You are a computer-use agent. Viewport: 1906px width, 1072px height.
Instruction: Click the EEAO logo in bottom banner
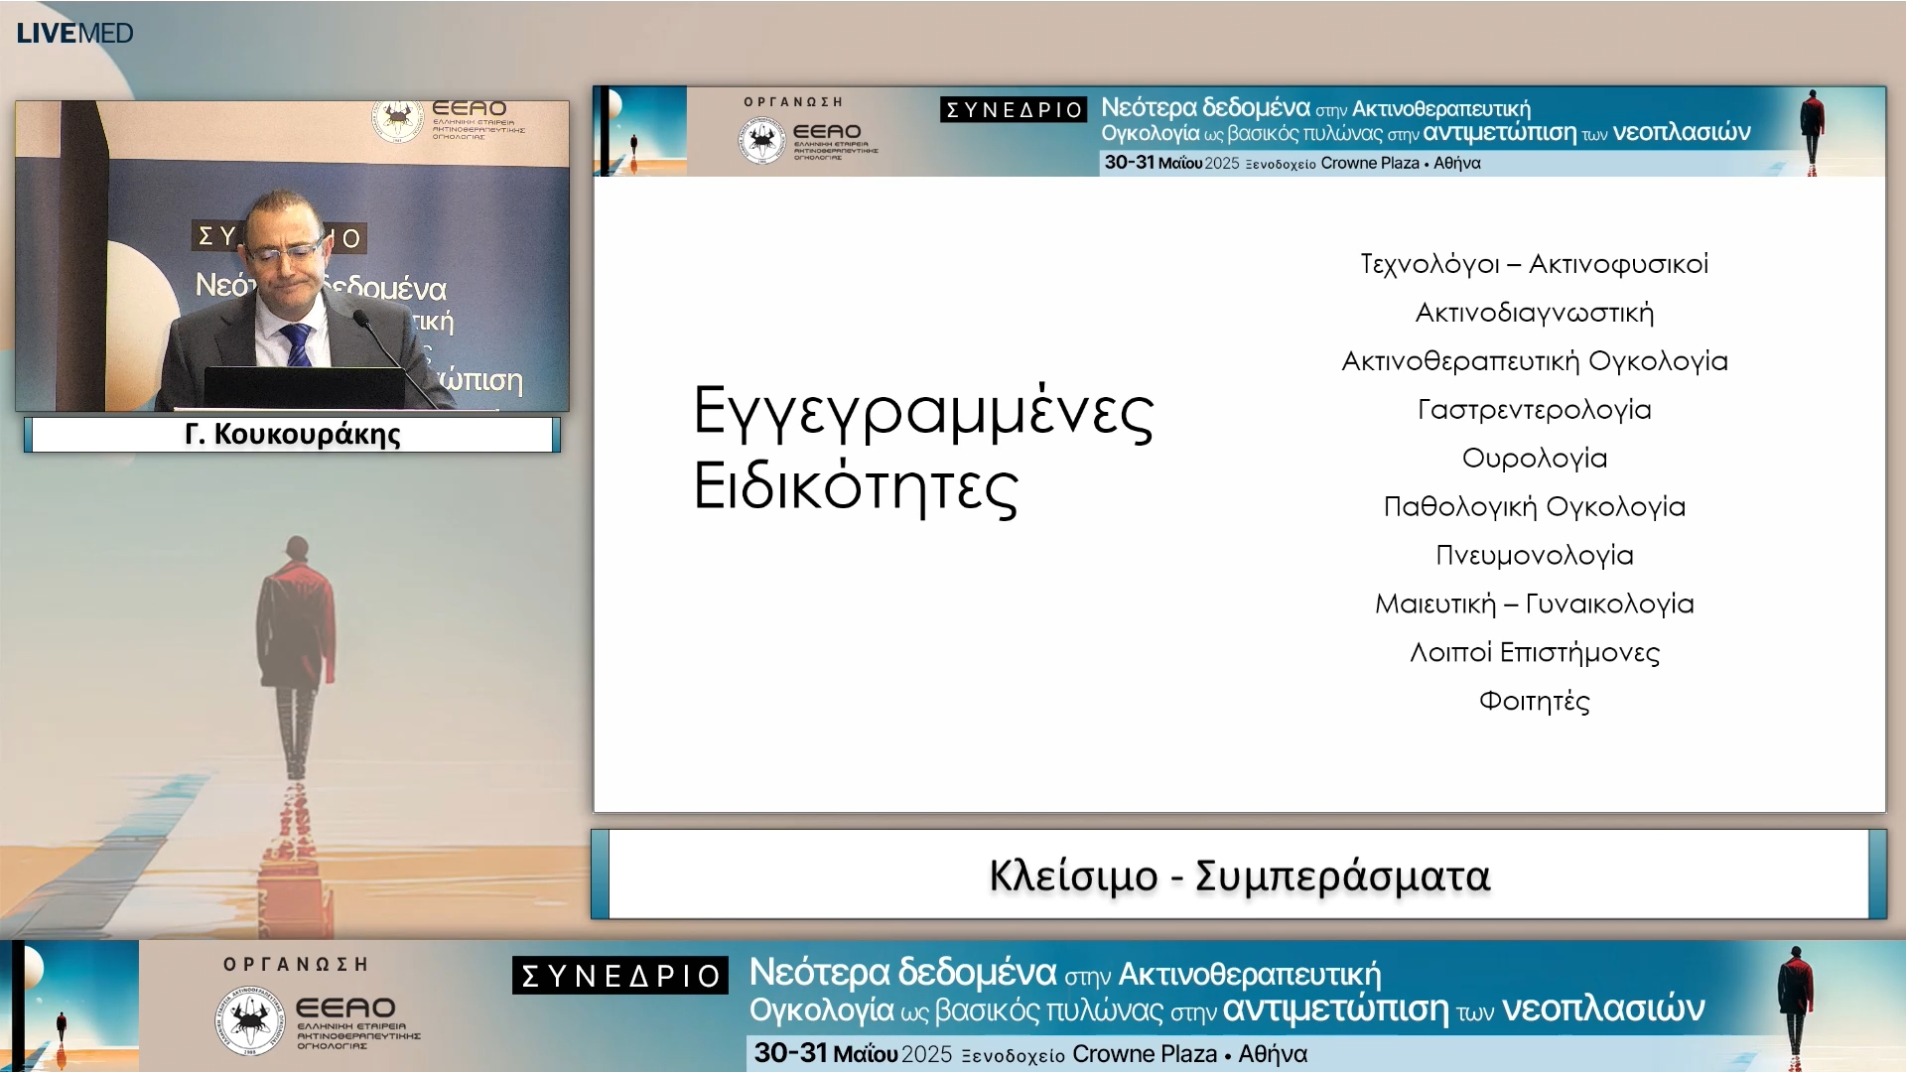(318, 1021)
